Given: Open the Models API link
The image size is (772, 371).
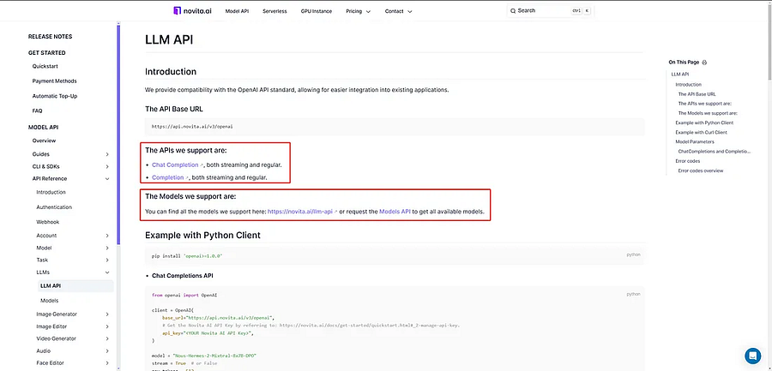Looking at the screenshot, I should click(395, 212).
